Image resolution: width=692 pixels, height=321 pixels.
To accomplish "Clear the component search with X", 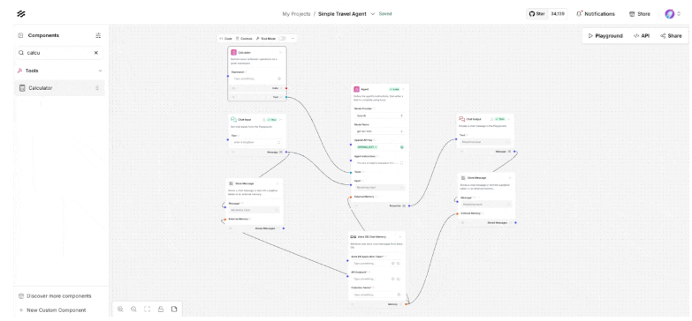I will click(x=96, y=53).
